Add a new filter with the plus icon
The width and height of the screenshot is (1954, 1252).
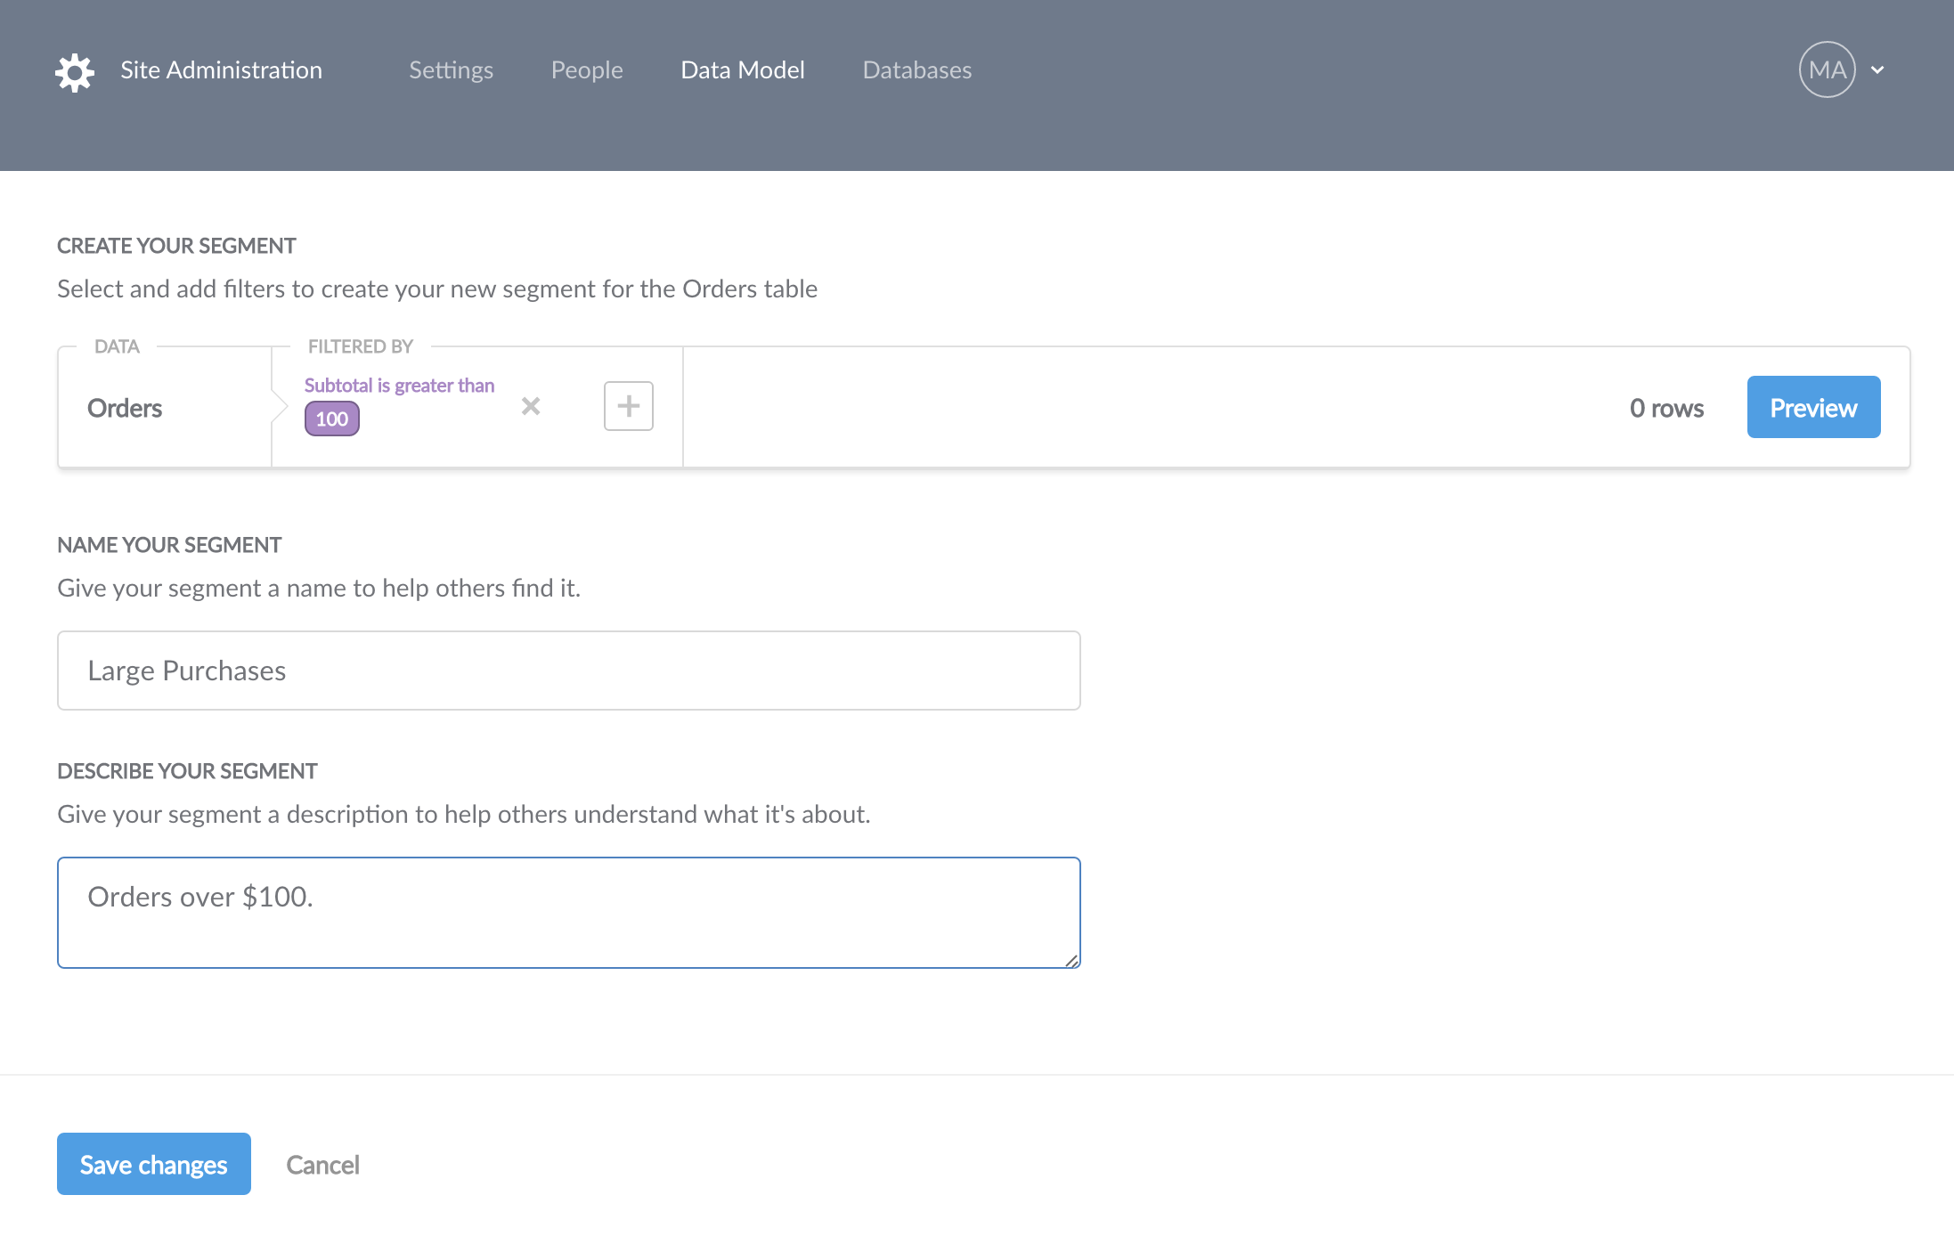629,406
